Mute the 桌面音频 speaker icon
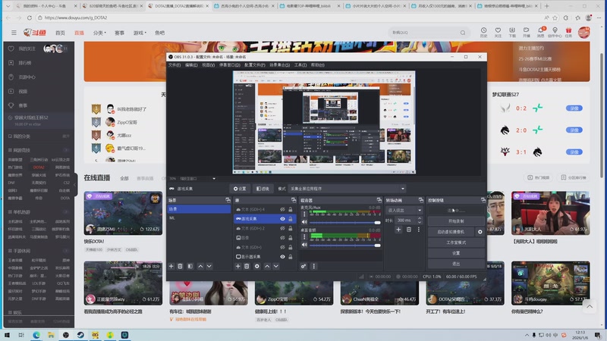Image resolution: width=607 pixels, height=341 pixels. (304, 245)
